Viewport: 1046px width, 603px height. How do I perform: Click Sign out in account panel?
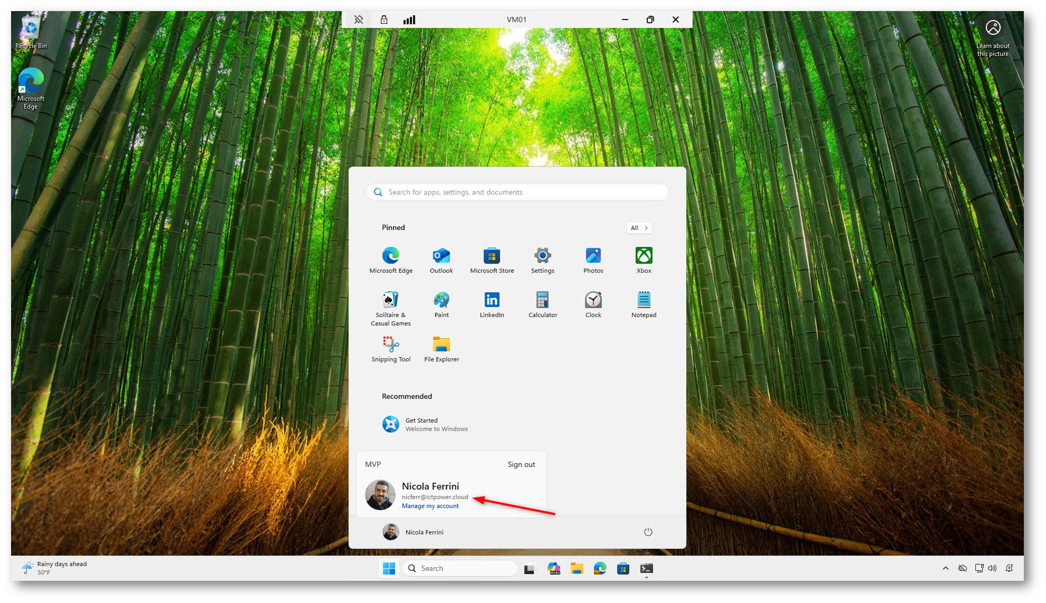521,464
